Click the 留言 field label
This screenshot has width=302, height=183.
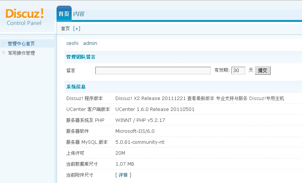click(71, 71)
